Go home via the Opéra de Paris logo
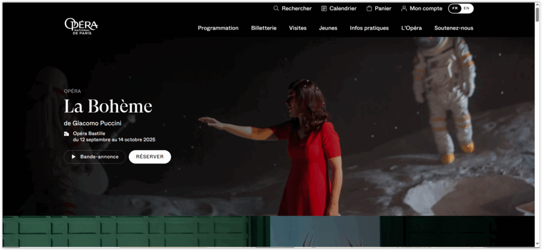The image size is (542, 250). [x=81, y=26]
